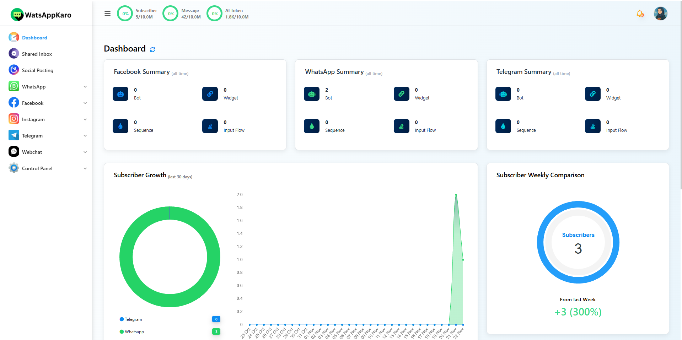Click the Facebook Summary Bot icon
This screenshot has height=340, width=682.
point(120,94)
